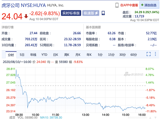Click the 开盘 value 27.44
Screen dimensions: 161x119
coord(33,33)
